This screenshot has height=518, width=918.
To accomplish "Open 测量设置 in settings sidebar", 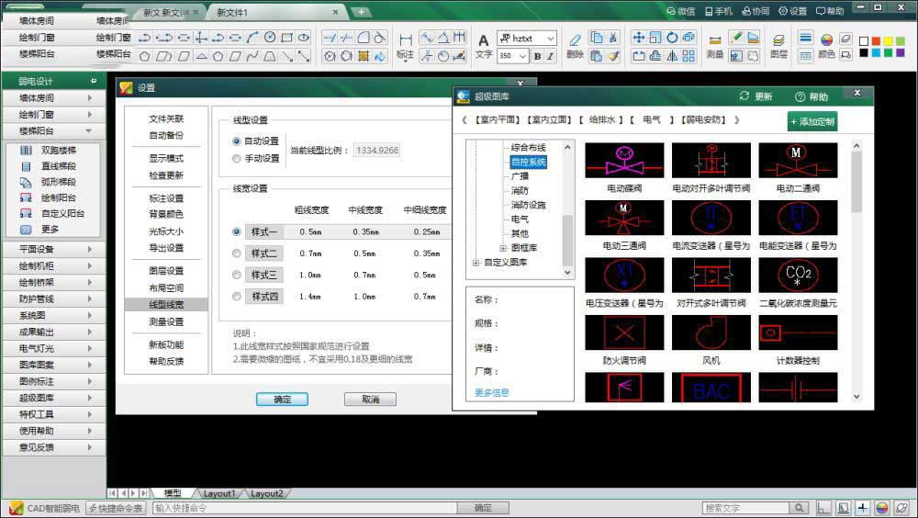I will pyautogui.click(x=166, y=321).
